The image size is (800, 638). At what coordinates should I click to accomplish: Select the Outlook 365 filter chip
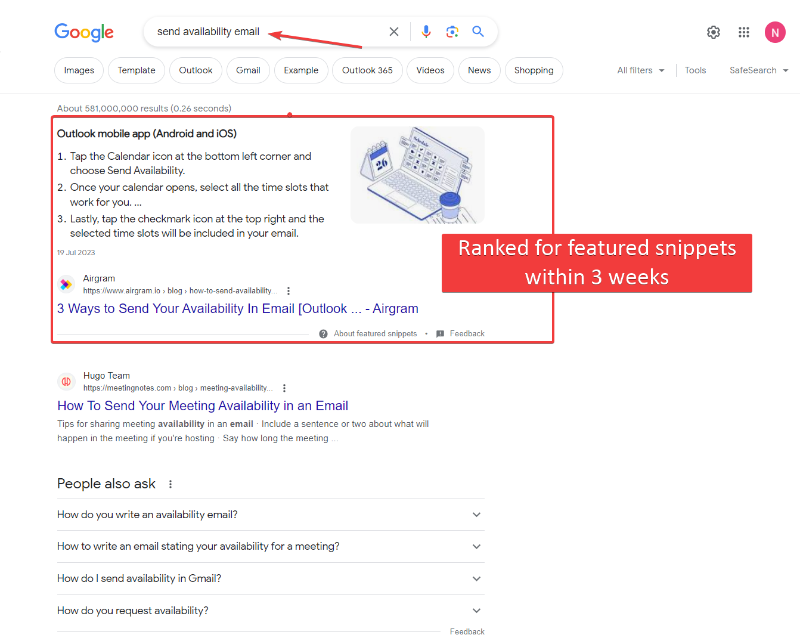(367, 70)
